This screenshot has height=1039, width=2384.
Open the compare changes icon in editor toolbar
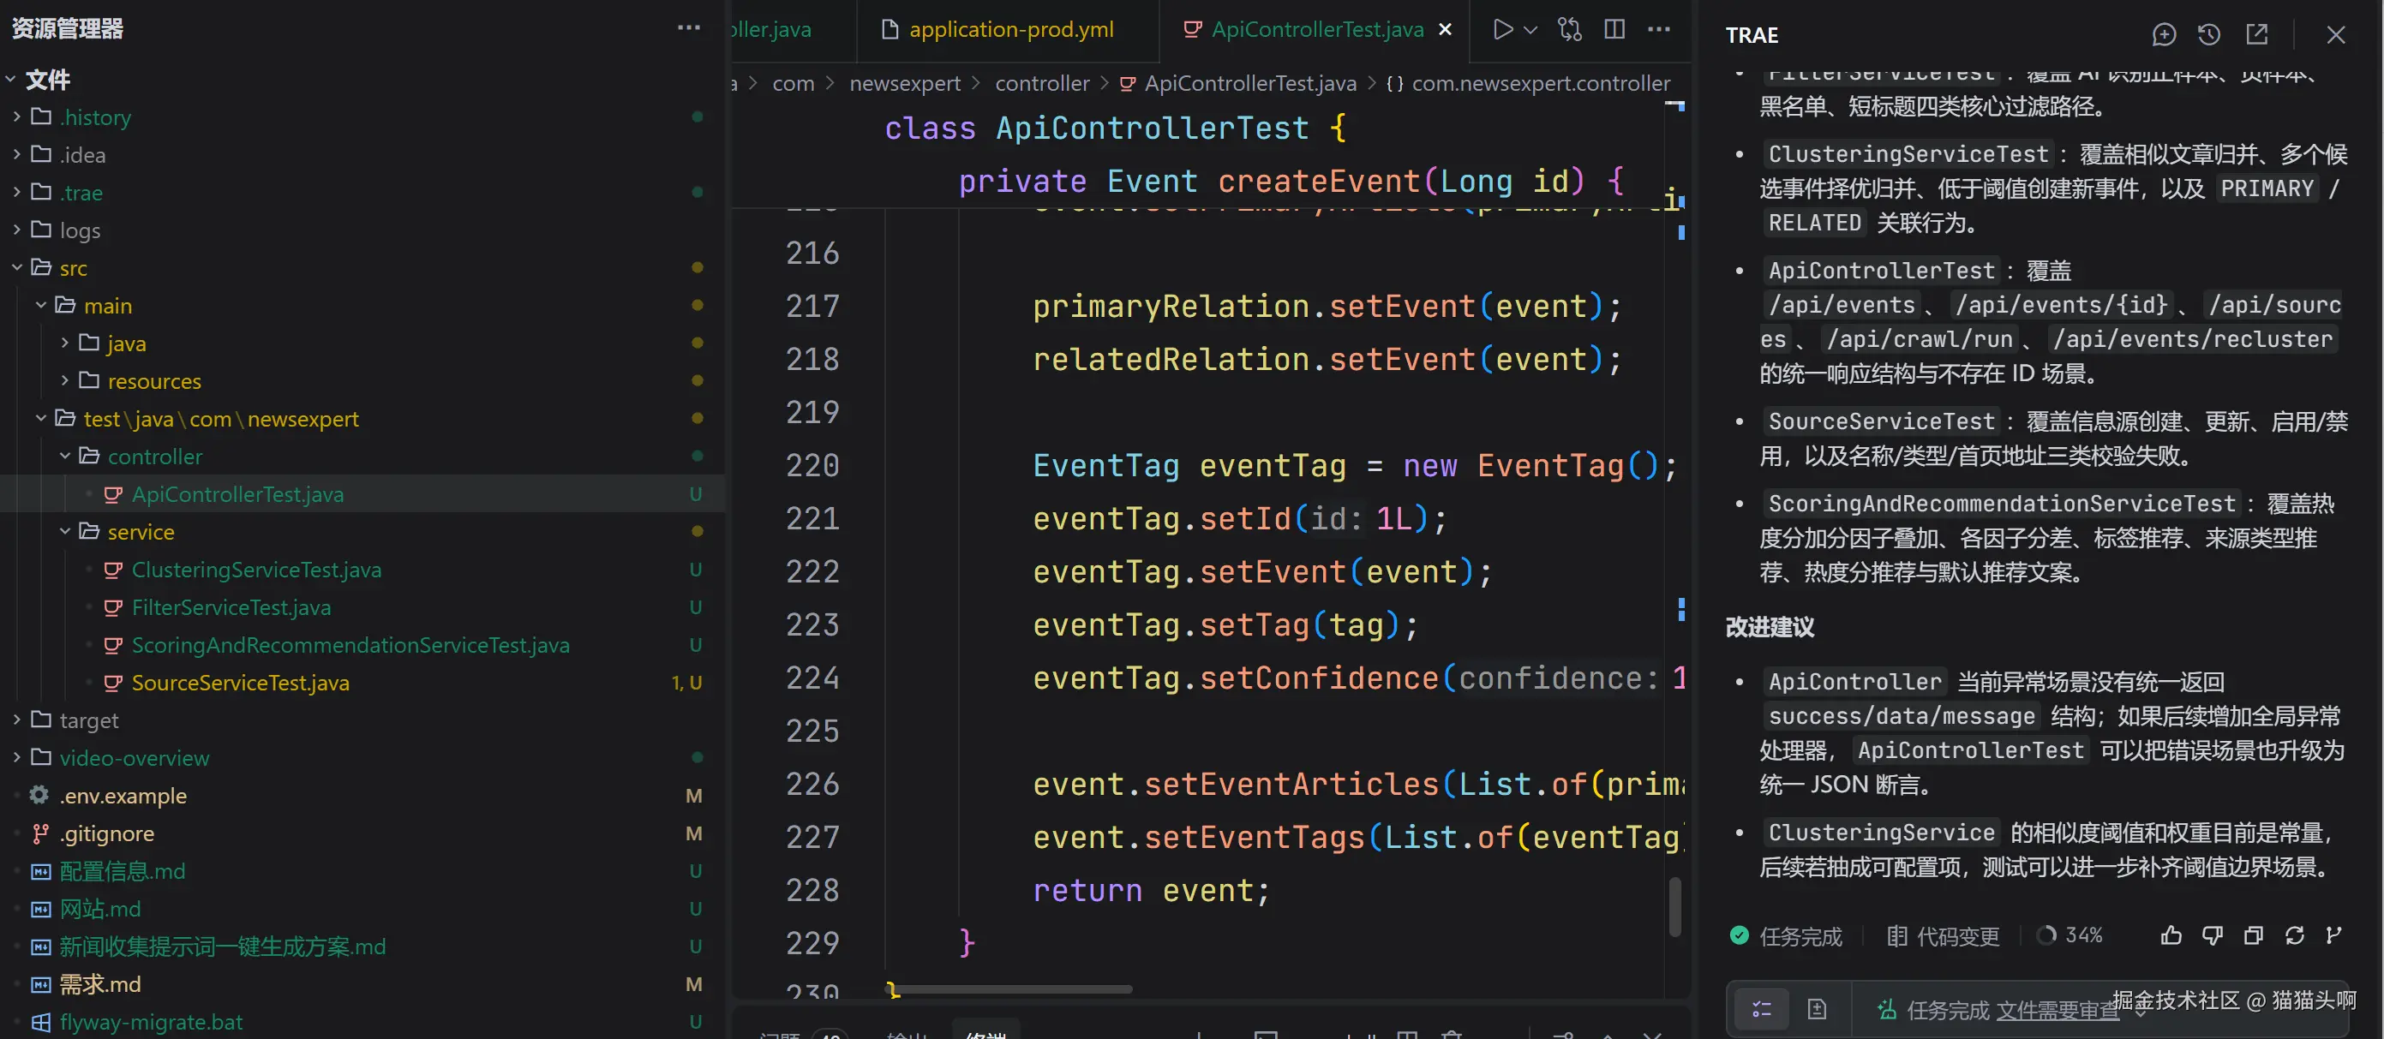(x=1570, y=30)
